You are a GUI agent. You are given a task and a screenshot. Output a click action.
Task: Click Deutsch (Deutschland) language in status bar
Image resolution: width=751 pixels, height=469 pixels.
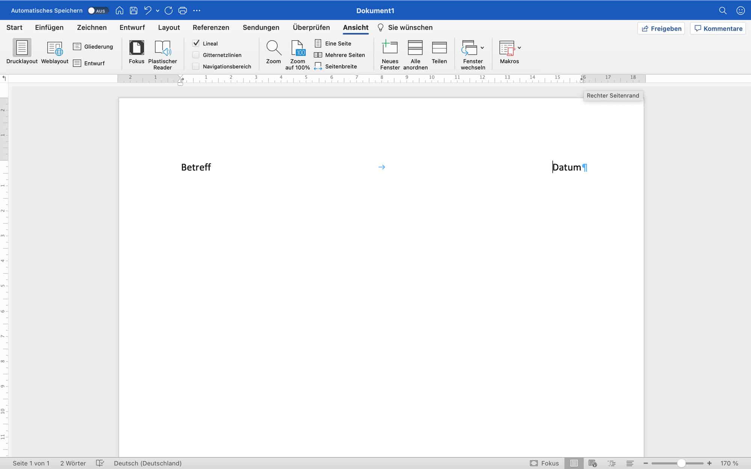click(x=148, y=463)
